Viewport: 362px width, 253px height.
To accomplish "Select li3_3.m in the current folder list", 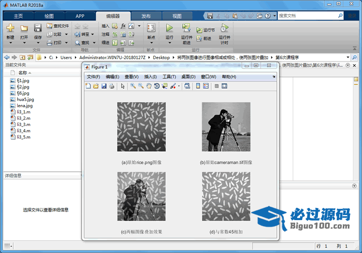I will click(23, 124).
